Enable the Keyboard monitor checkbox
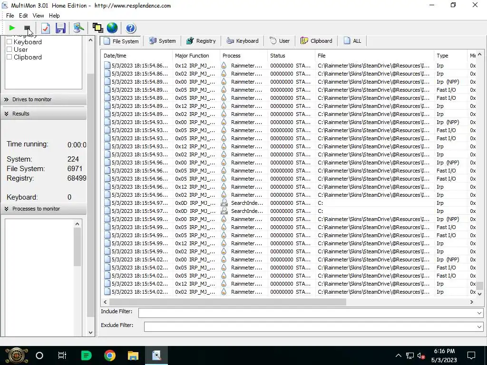The height and width of the screenshot is (365, 487). point(10,42)
